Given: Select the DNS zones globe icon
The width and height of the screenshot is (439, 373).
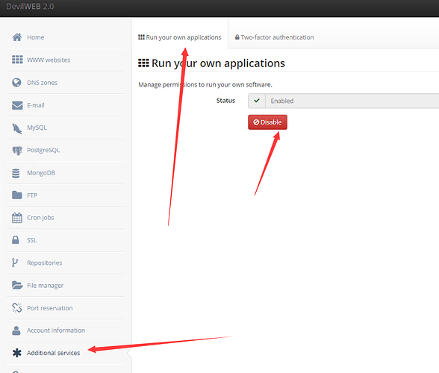Looking at the screenshot, I should click(x=16, y=83).
